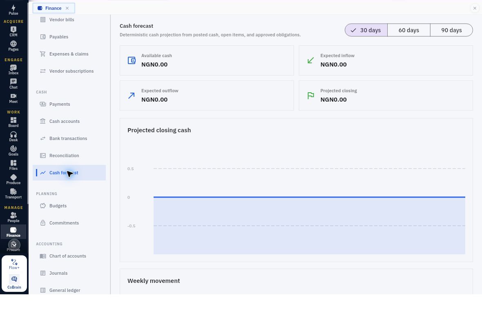This screenshot has height=309, width=482.
Task: Open the Pulse module icon
Action: coord(13,10)
